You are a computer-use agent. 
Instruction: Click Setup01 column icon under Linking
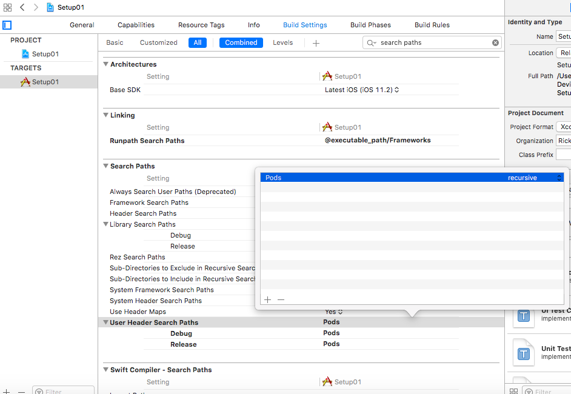327,127
